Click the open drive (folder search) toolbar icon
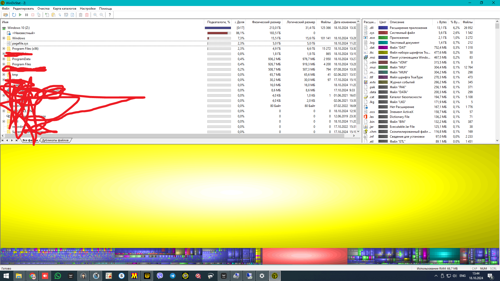 pos(6,15)
